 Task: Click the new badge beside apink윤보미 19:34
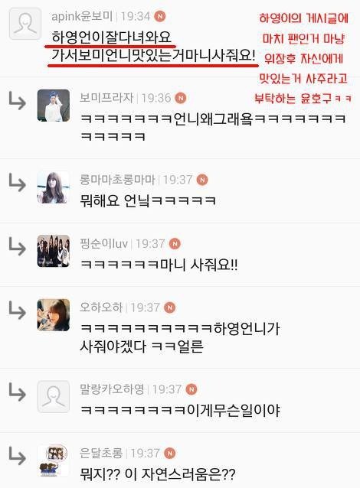160,16
